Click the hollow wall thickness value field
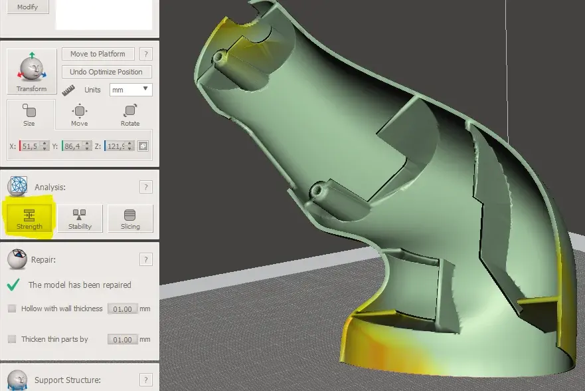This screenshot has height=391, width=585. 122,309
